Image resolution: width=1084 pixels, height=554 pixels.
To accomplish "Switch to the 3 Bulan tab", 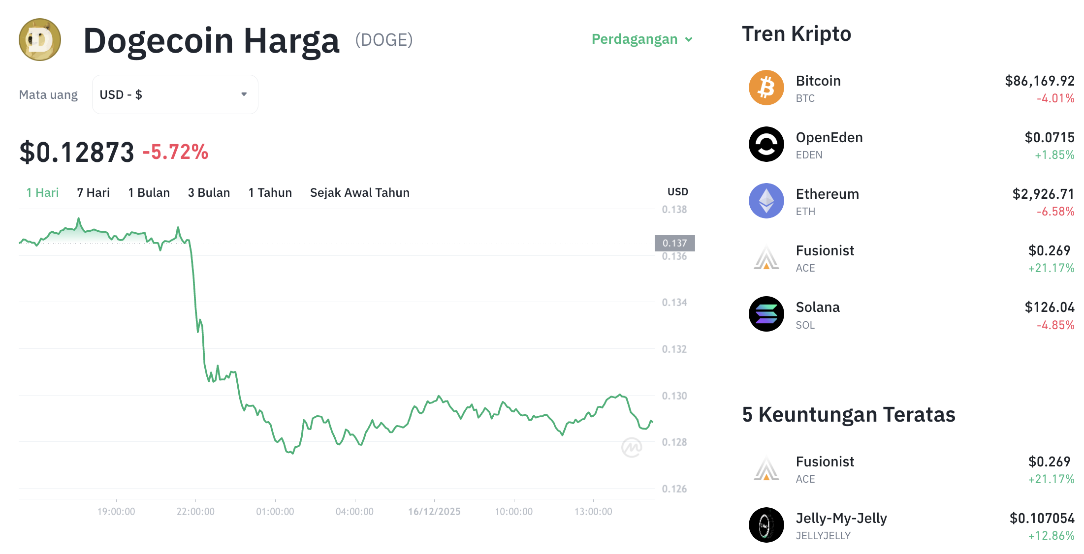I will [x=209, y=192].
